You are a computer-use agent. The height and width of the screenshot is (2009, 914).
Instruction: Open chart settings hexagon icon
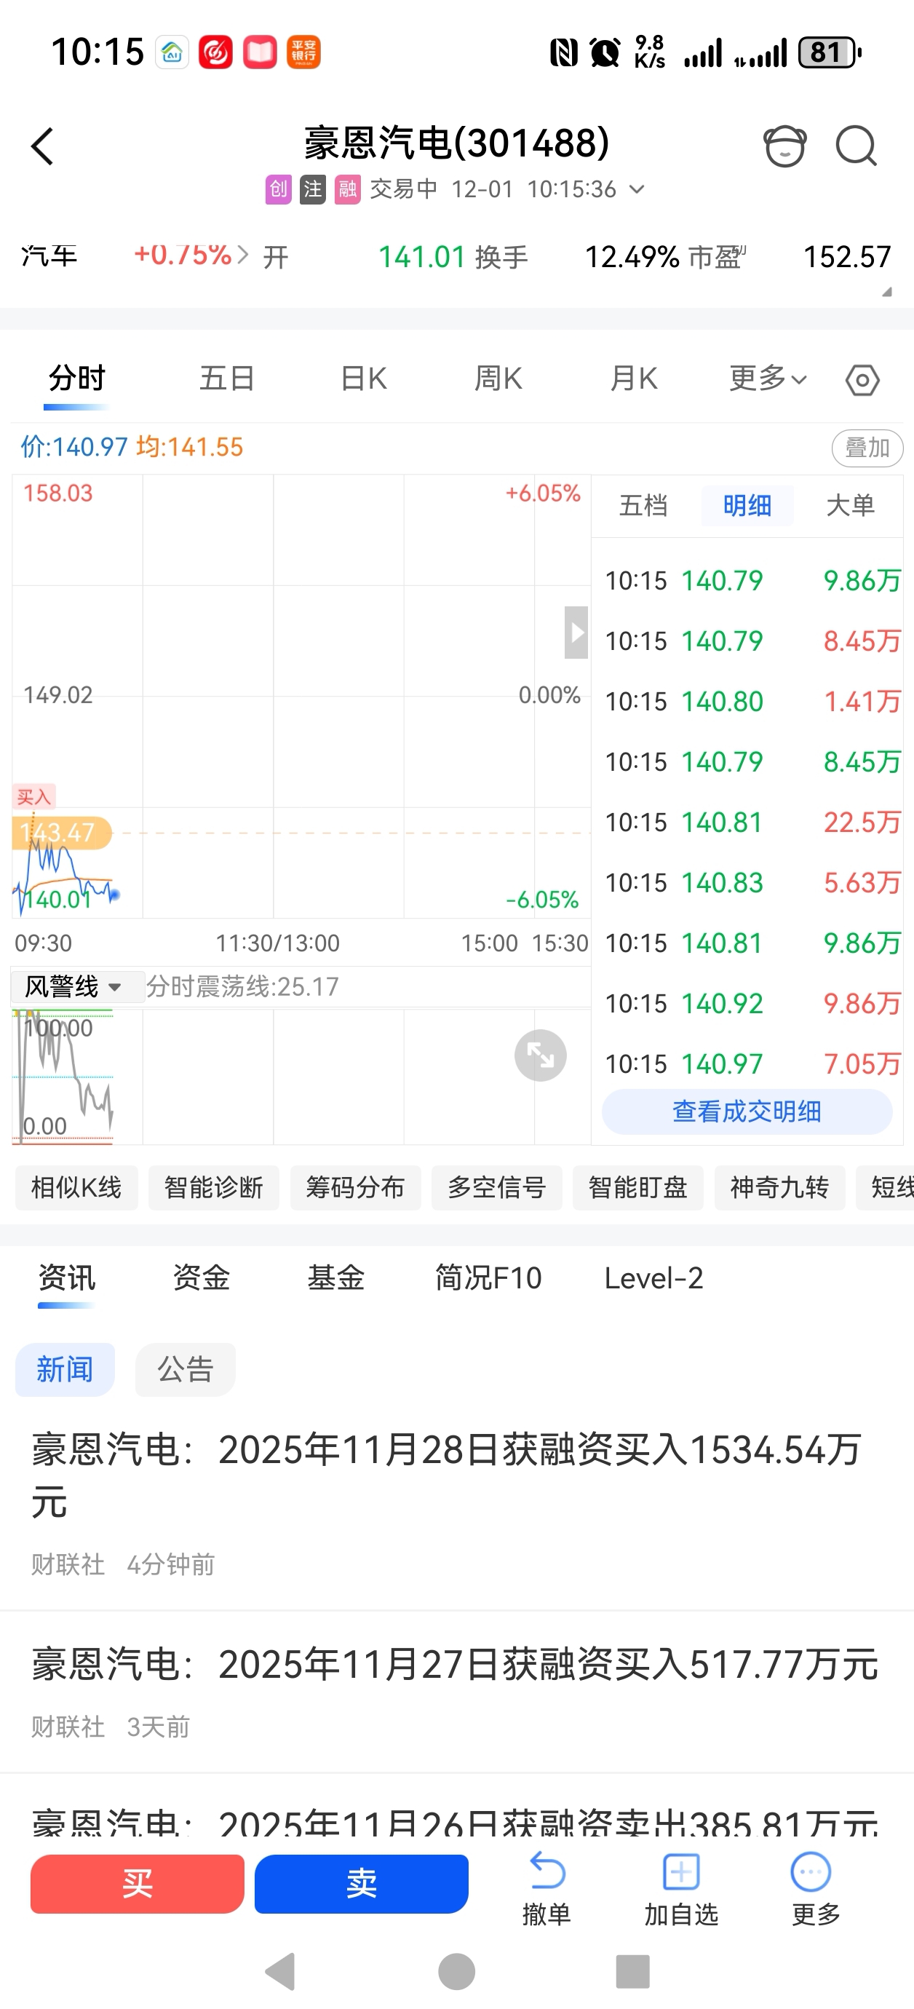pyautogui.click(x=862, y=381)
